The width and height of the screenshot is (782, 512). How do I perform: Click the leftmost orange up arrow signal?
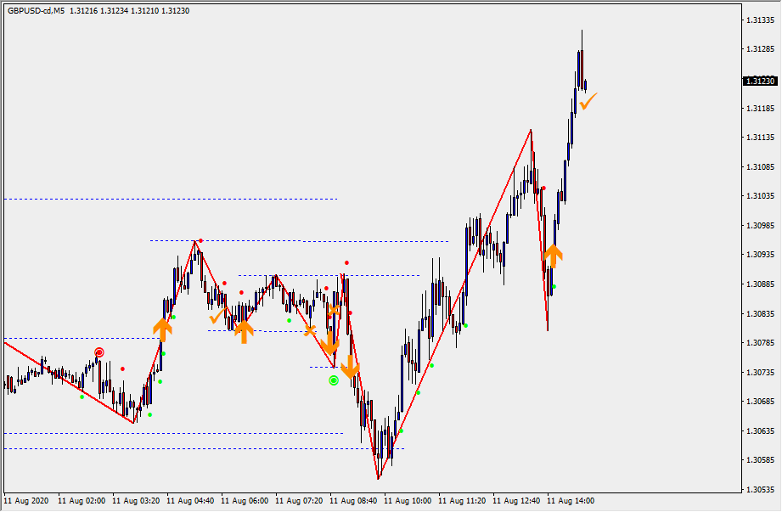(x=161, y=329)
